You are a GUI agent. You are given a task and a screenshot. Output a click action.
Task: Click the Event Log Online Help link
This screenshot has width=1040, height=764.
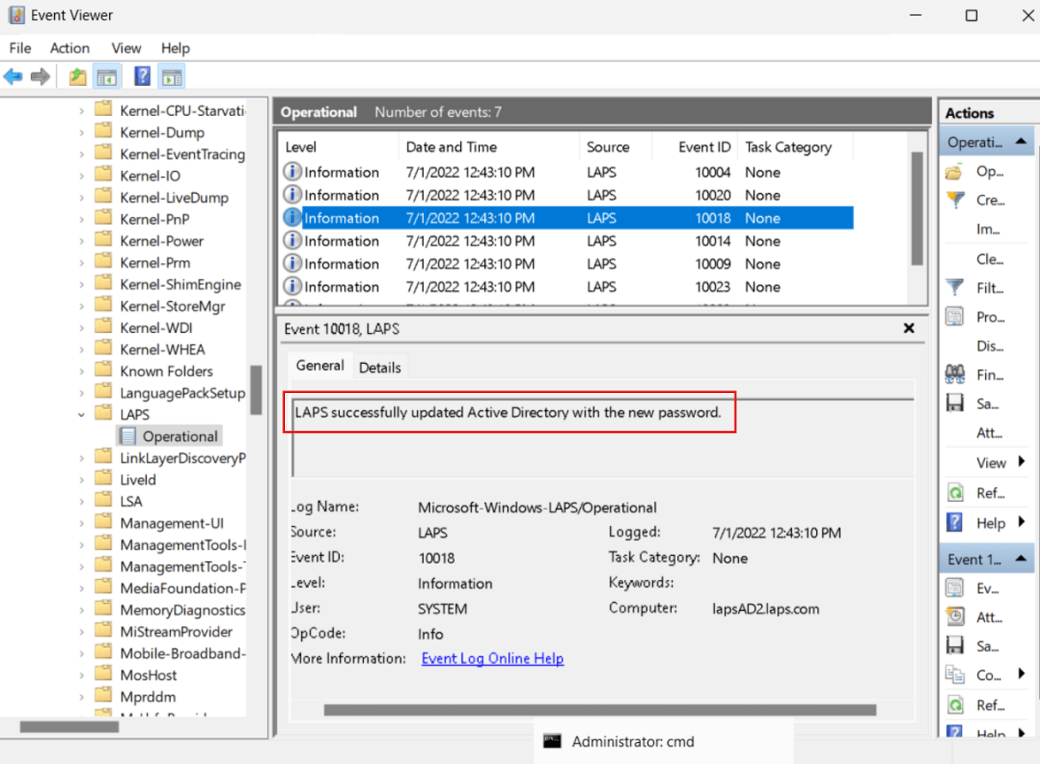492,658
